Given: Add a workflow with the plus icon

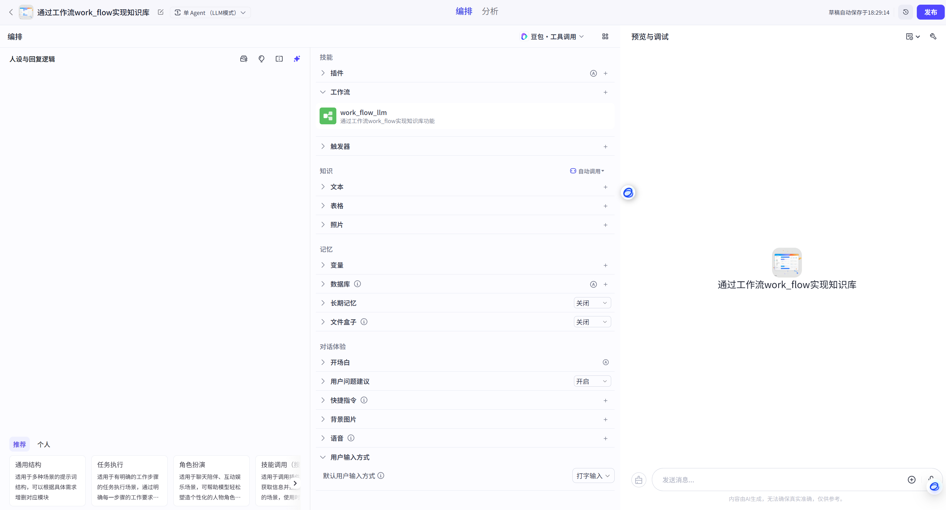Looking at the screenshot, I should click(x=605, y=92).
